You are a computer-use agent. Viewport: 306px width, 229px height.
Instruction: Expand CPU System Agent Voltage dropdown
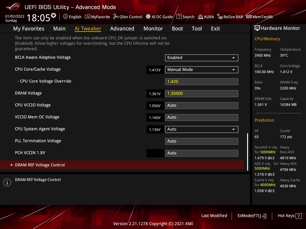coord(201,129)
